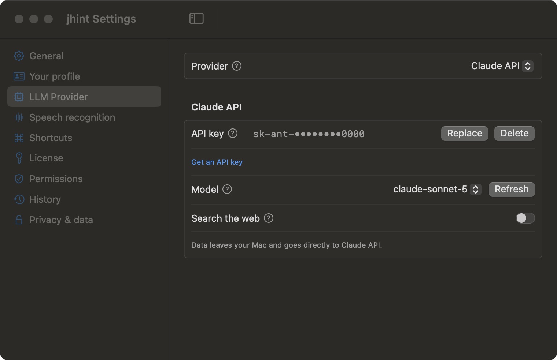Show help for API key field
Image resolution: width=557 pixels, height=360 pixels.
click(x=233, y=133)
